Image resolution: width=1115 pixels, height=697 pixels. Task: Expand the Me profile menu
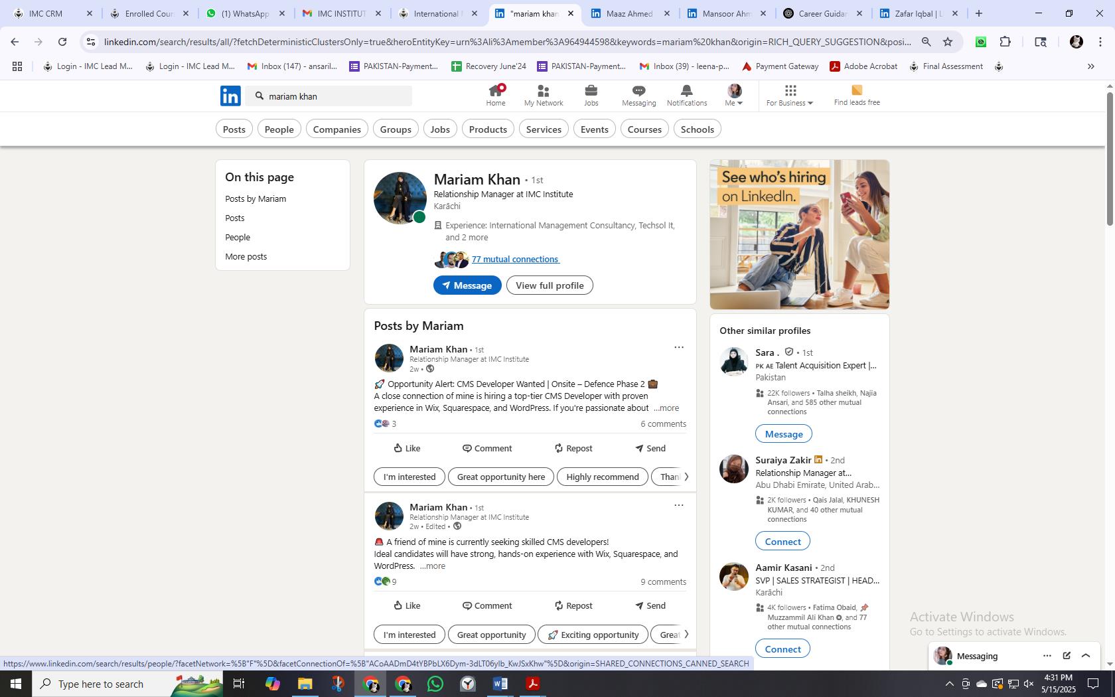point(733,95)
